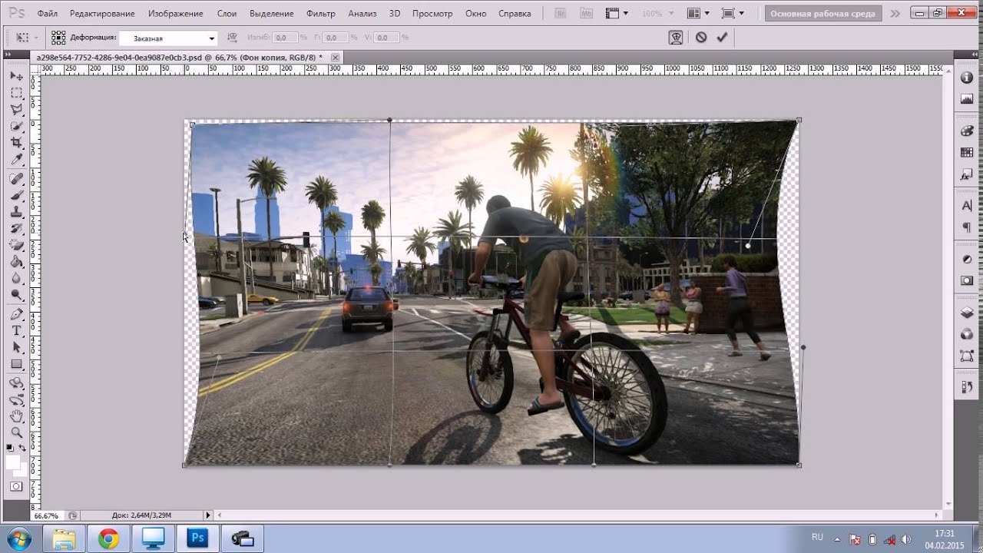The width and height of the screenshot is (983, 553).
Task: Select the Move tool
Action: click(16, 75)
